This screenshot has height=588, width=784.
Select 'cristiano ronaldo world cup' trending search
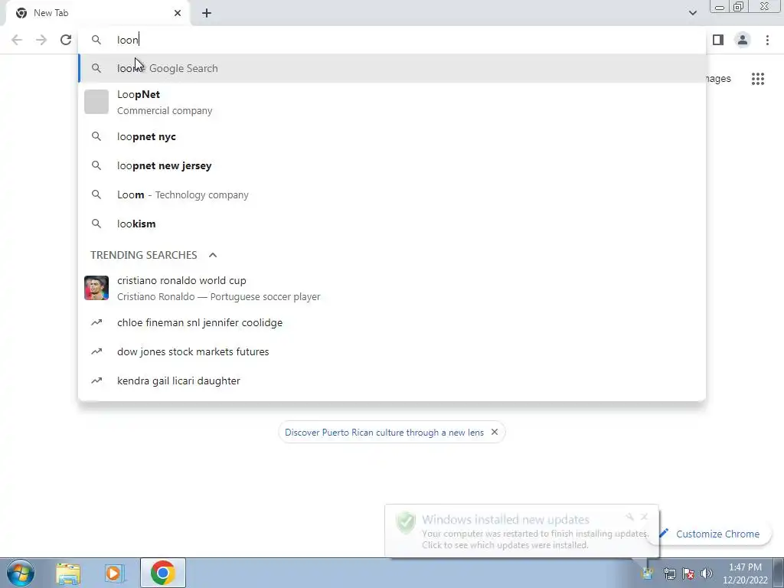(x=392, y=289)
